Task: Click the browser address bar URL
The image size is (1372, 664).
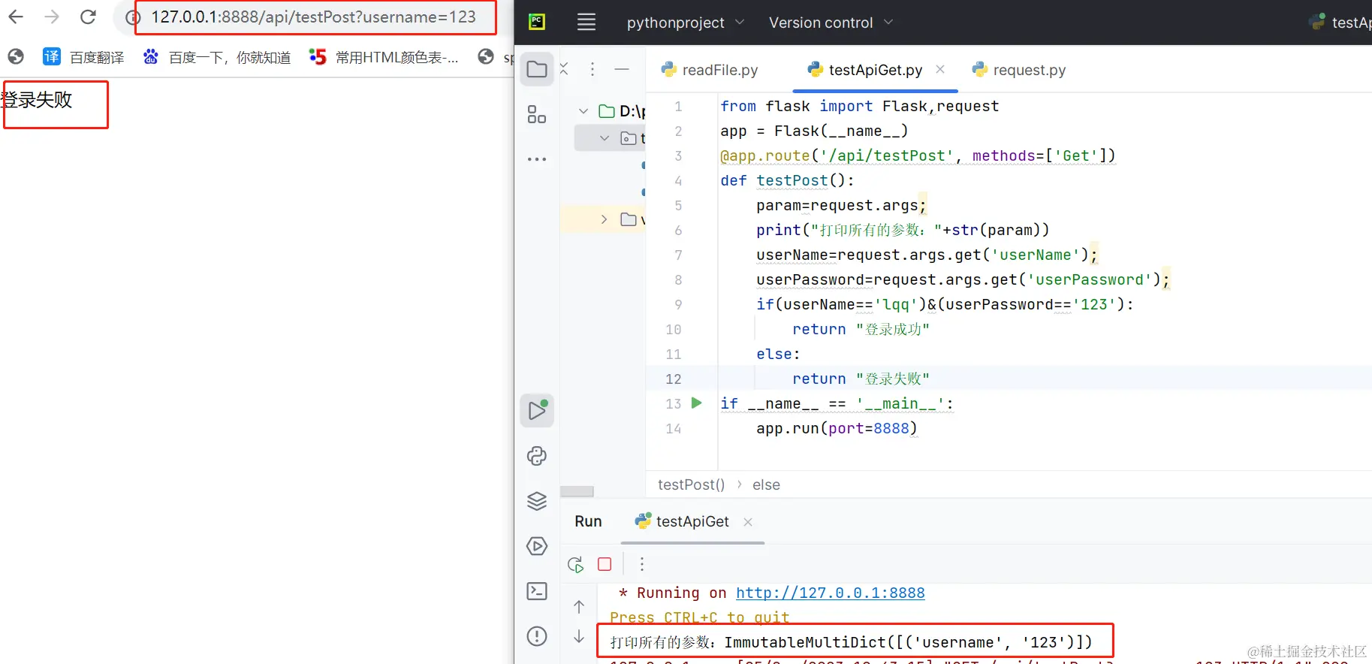Action: 313,17
